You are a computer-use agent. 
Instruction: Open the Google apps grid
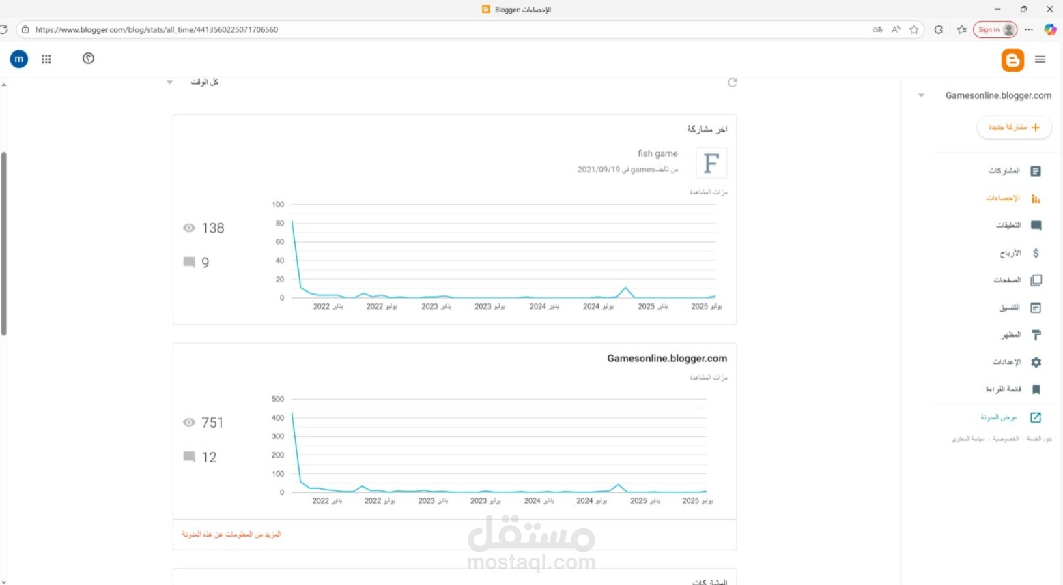pyautogui.click(x=46, y=59)
